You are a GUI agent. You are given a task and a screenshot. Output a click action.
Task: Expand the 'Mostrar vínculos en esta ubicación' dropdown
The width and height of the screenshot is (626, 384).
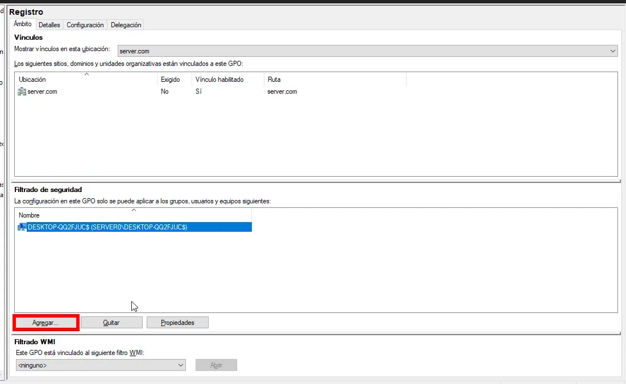(368, 51)
